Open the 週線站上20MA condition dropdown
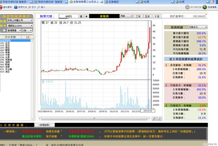Viewport: 218px width, 146px height. [20, 26]
